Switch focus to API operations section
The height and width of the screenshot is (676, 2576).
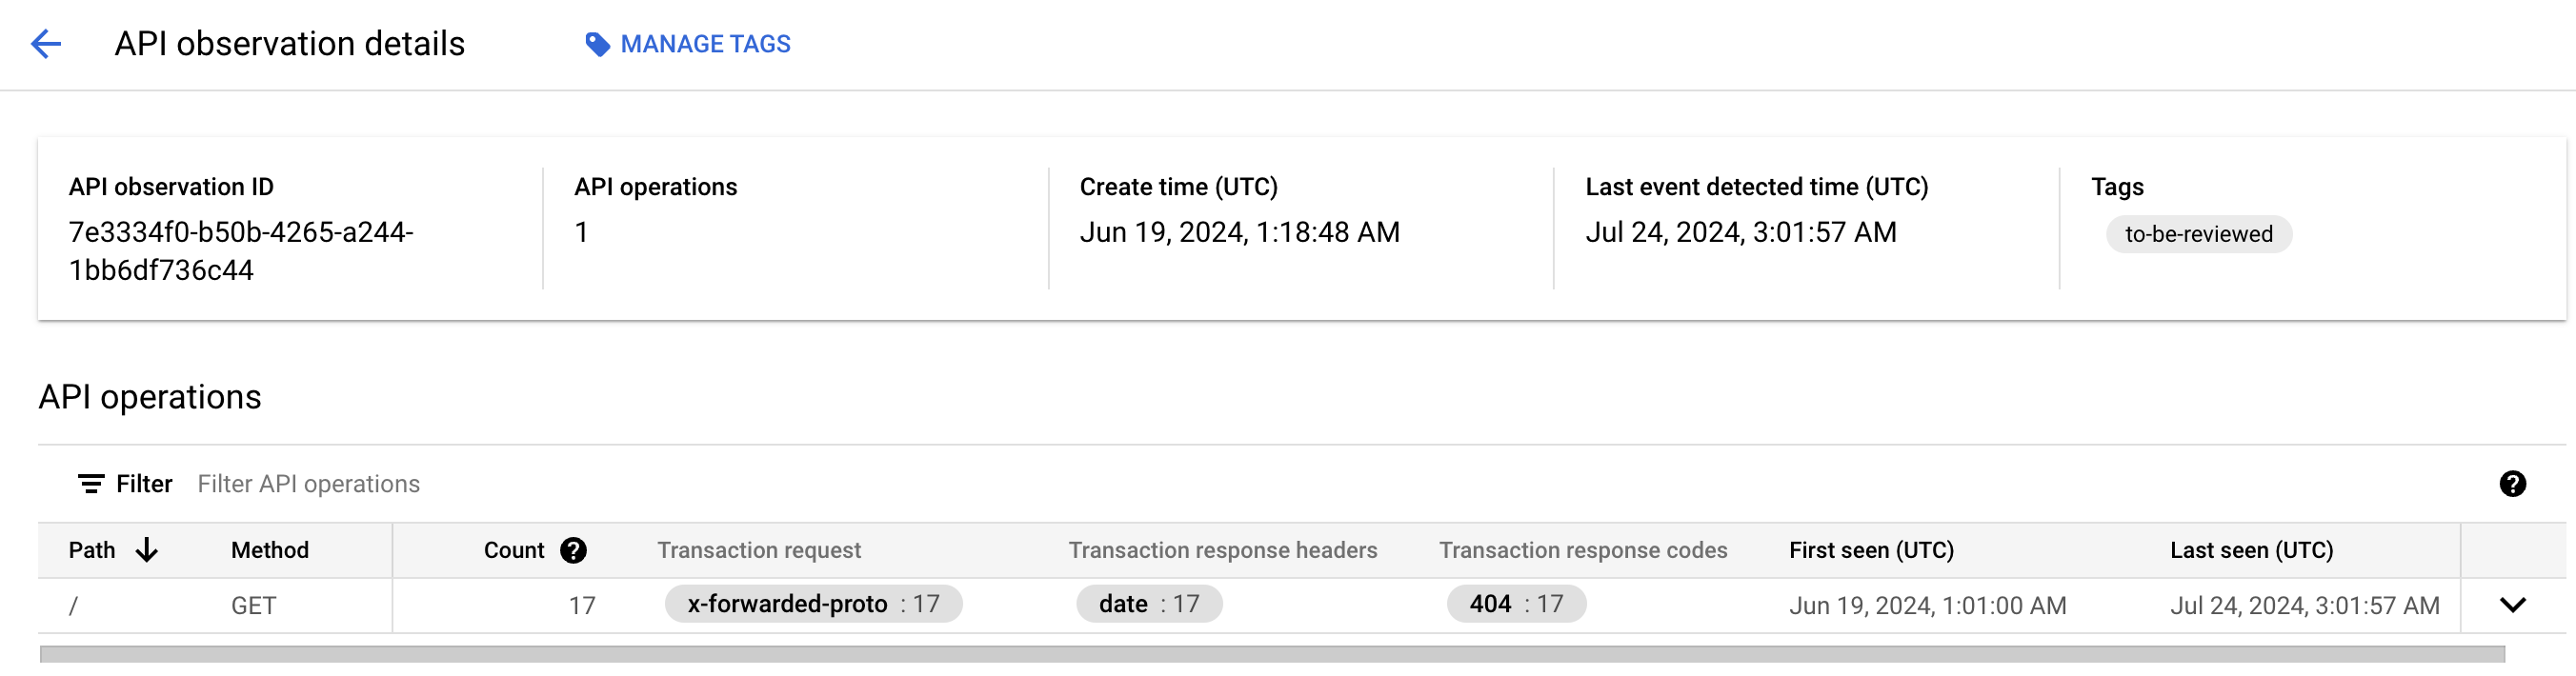pos(150,397)
